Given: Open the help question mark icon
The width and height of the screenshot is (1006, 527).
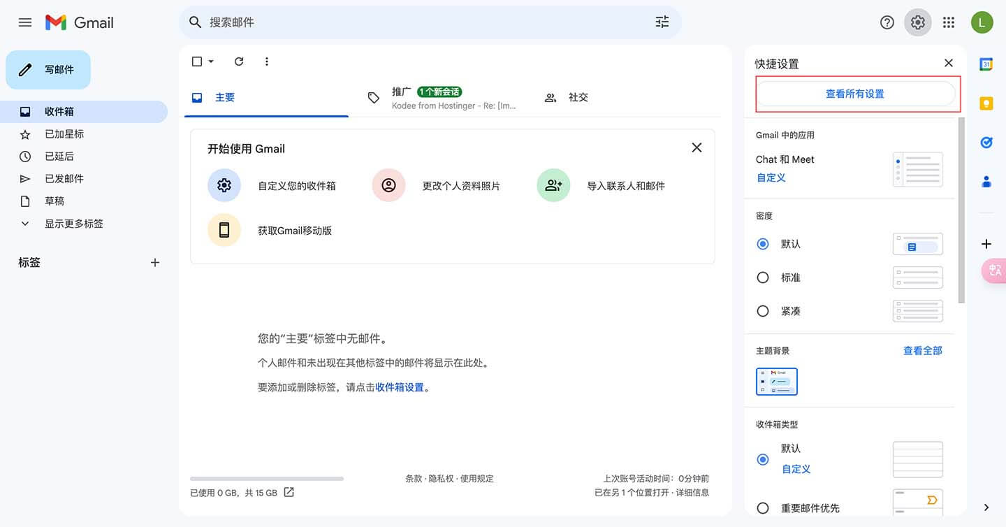Looking at the screenshot, I should coord(887,22).
